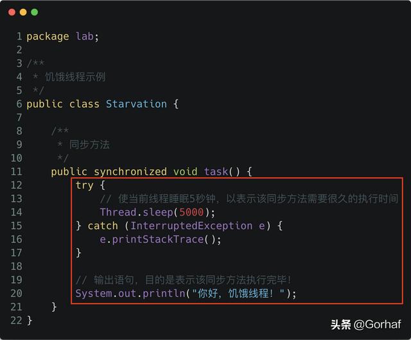The height and width of the screenshot is (340, 411).
Task: Click the try keyword
Action: [x=84, y=185]
